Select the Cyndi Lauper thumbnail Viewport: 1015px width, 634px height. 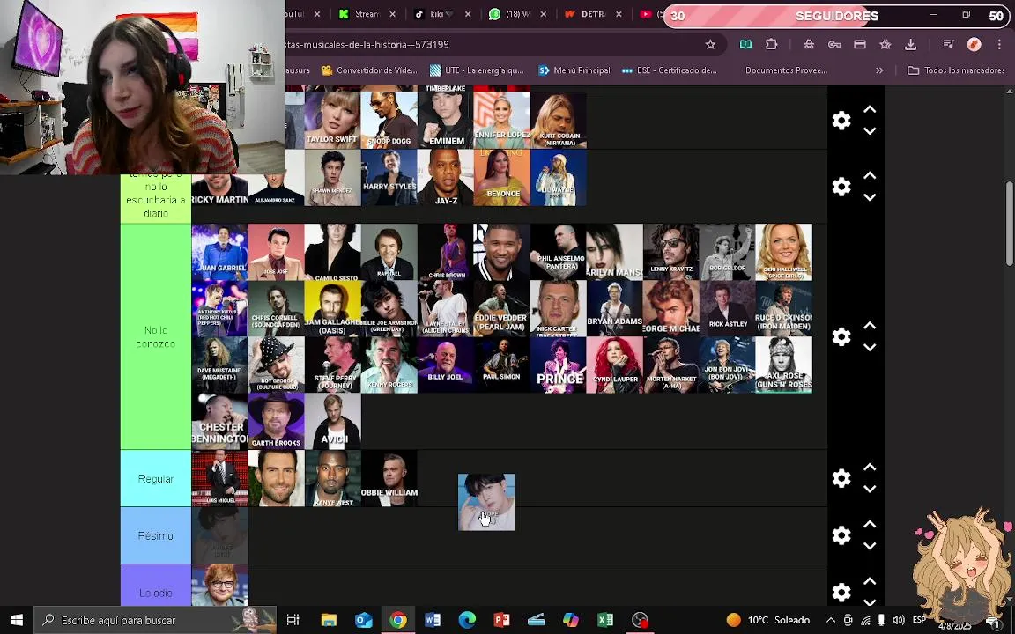(x=615, y=365)
